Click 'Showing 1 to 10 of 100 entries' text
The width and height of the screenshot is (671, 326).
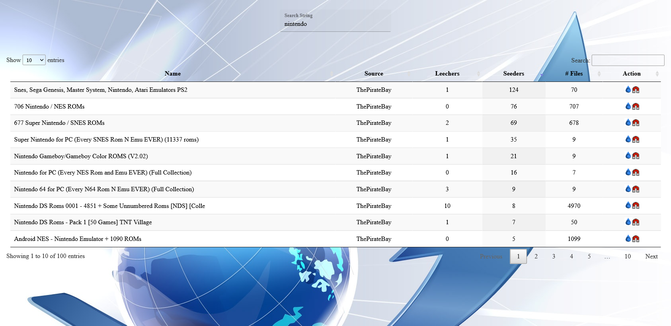45,256
